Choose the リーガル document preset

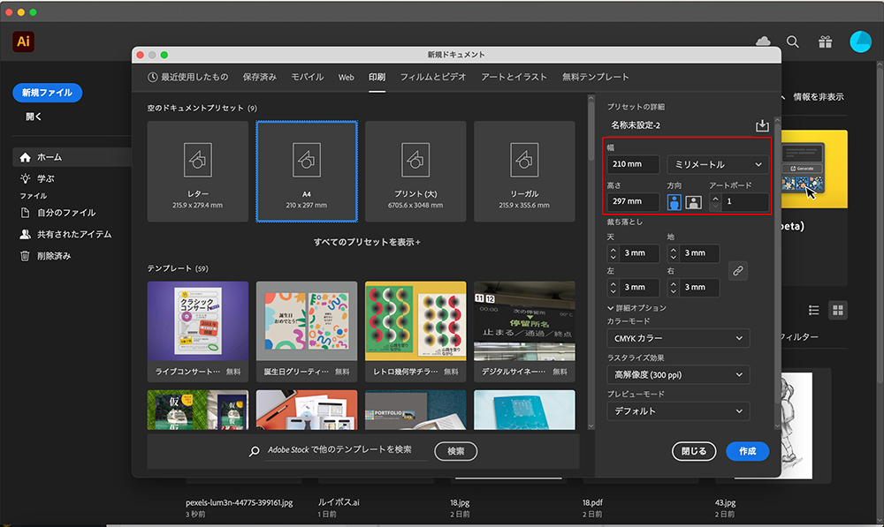(x=524, y=171)
